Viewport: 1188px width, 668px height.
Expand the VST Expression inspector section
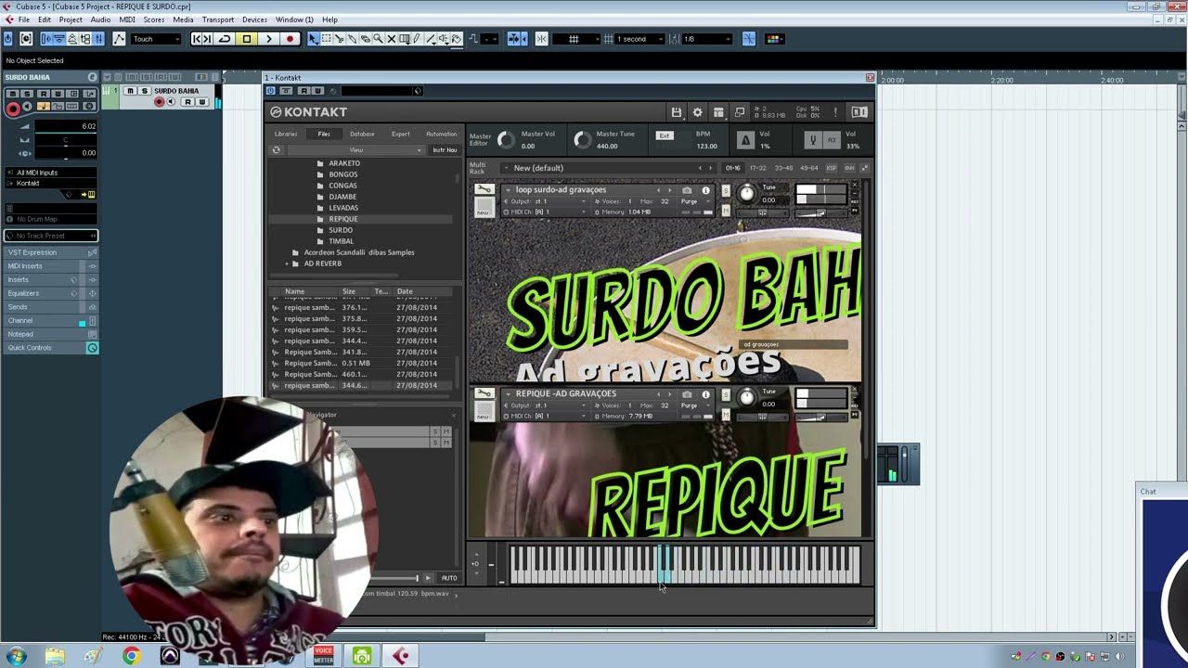pos(51,252)
